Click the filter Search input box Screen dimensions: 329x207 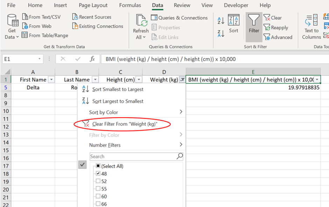(133, 157)
